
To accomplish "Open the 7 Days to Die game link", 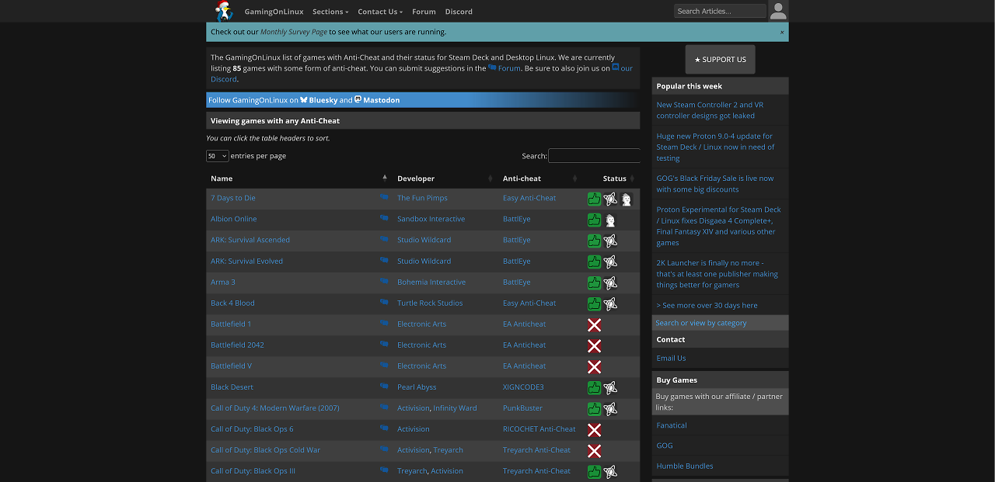I will pyautogui.click(x=233, y=198).
